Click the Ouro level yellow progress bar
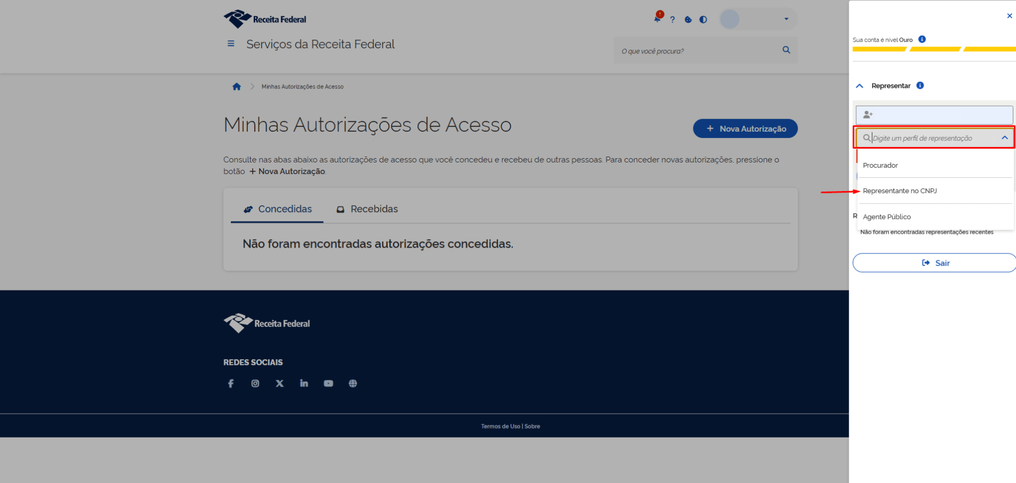 point(934,49)
